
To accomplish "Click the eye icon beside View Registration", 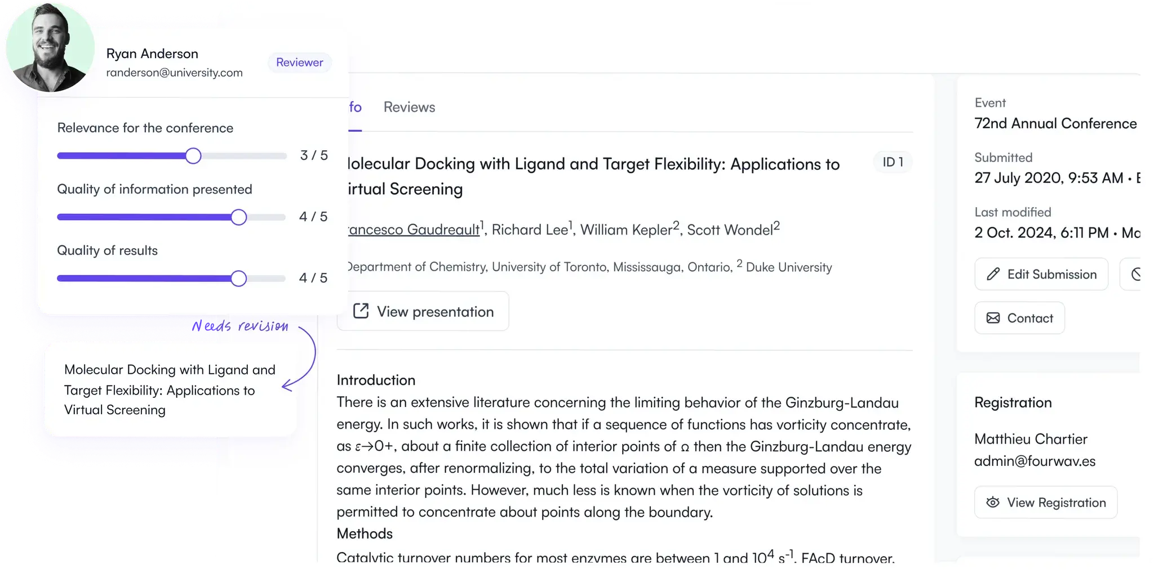I will tap(992, 503).
